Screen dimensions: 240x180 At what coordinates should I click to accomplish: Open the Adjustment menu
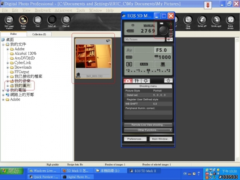63,10
